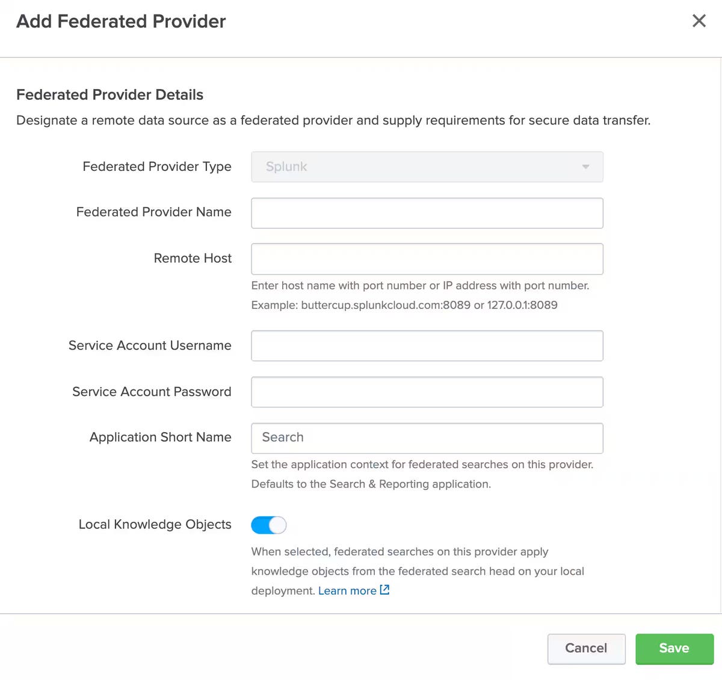Click the Local Knowledge Objects label
Viewport: 722px width, 680px height.
(155, 525)
